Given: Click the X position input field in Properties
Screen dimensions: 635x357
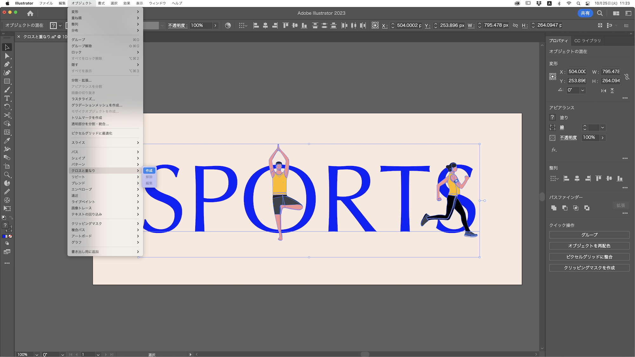Looking at the screenshot, I should pos(577,72).
